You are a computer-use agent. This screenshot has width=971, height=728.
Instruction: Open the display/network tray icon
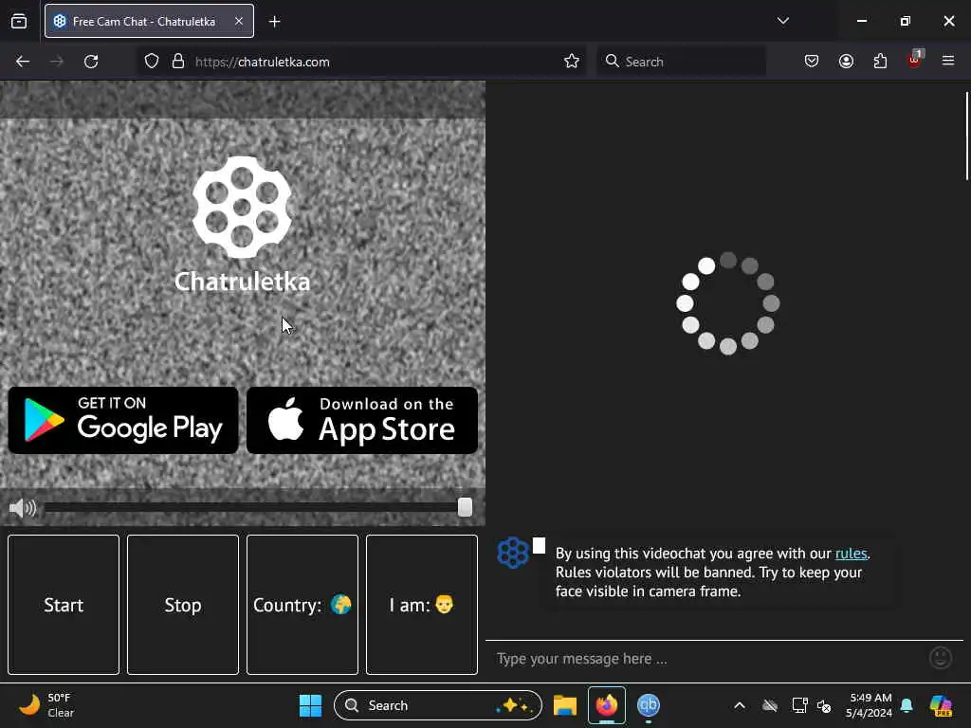799,705
